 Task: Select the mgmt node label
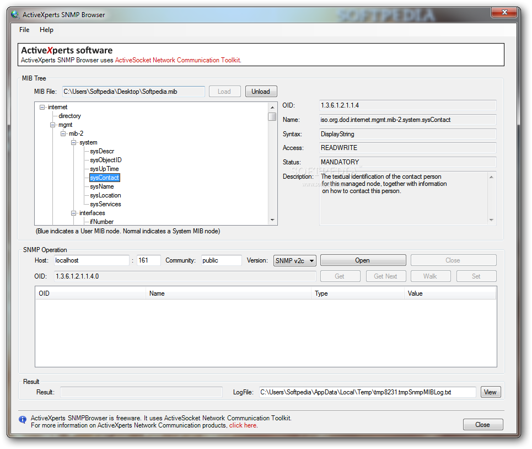(65, 125)
